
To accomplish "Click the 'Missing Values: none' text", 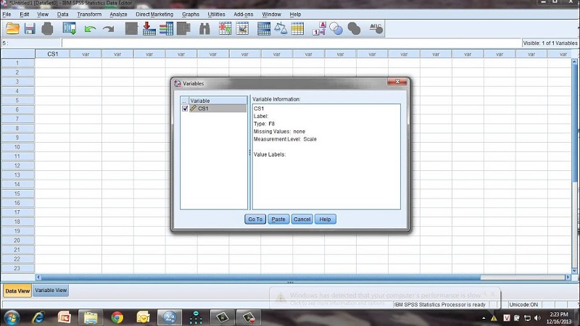I will tap(279, 132).
